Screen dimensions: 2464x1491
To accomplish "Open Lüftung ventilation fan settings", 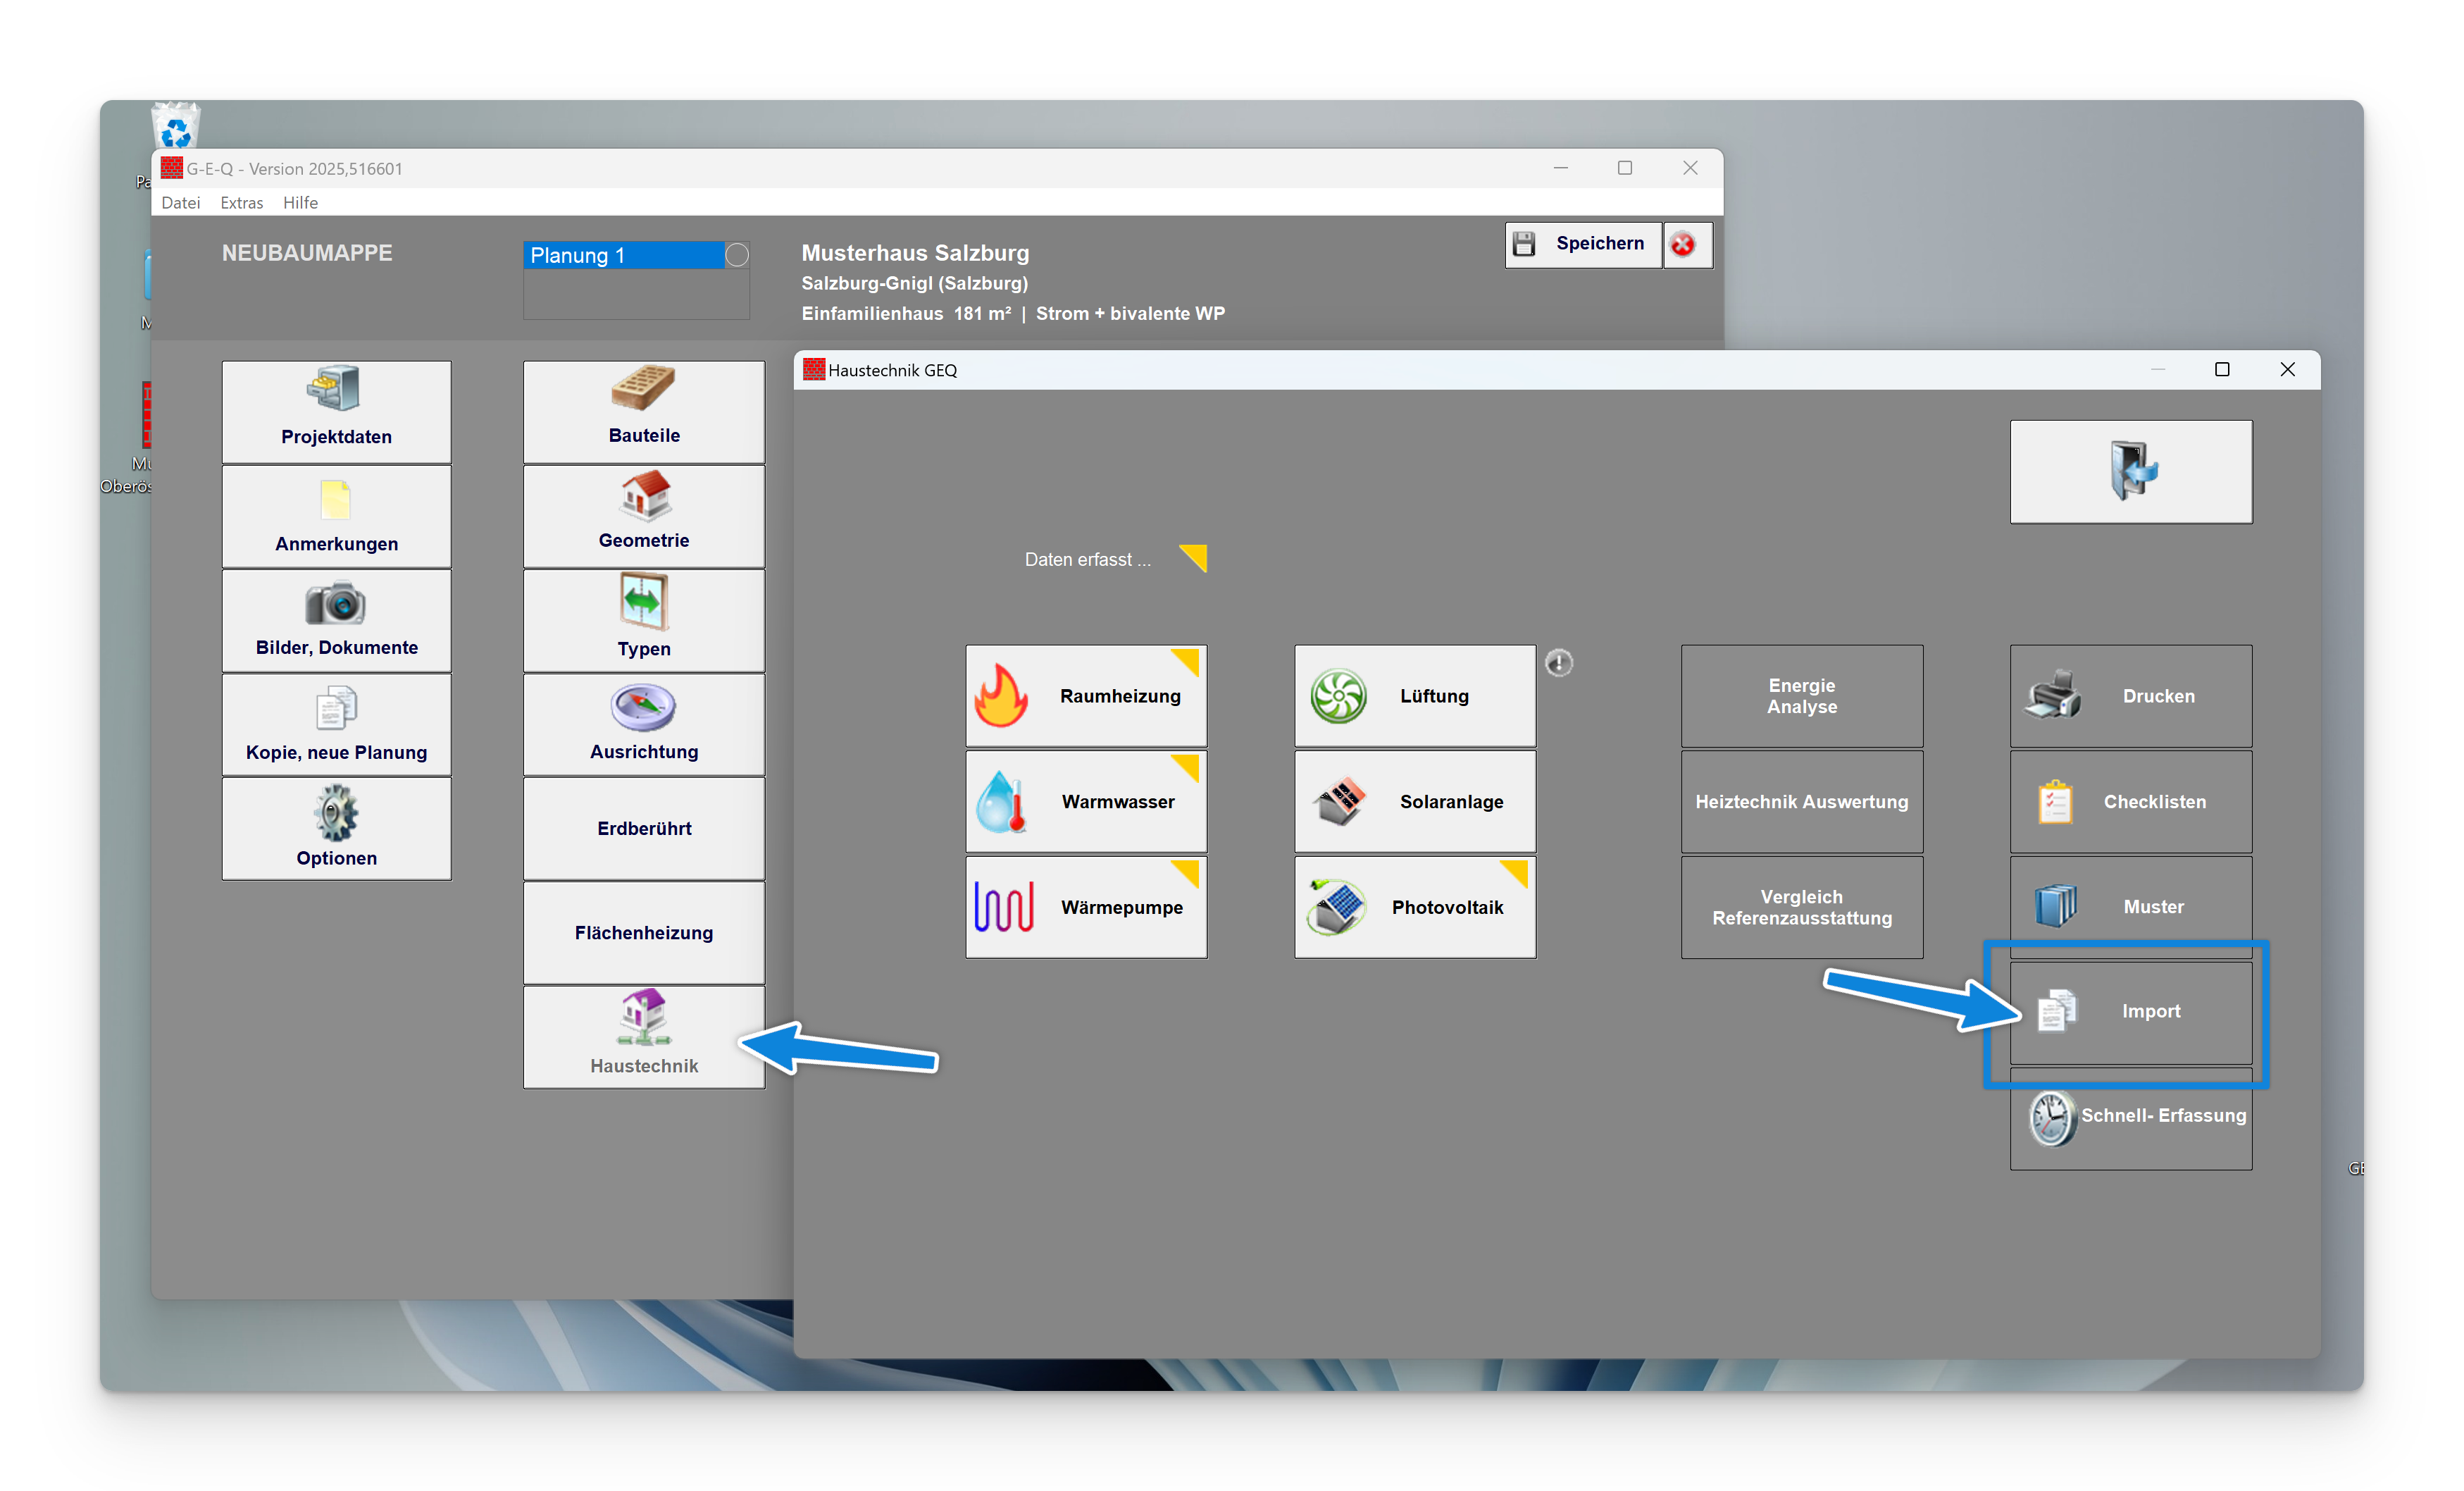I will click(1338, 696).
